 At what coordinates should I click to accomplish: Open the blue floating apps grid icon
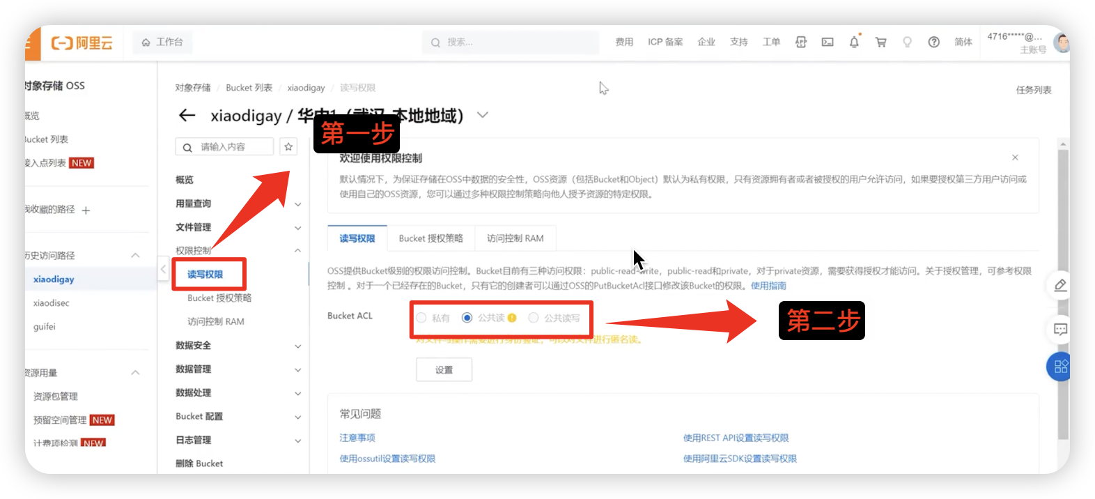point(1059,366)
